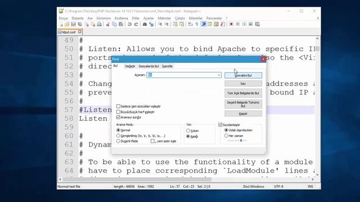Click the 'Kapat' button
Screen dimensions: 360x202
[x=243, y=113]
